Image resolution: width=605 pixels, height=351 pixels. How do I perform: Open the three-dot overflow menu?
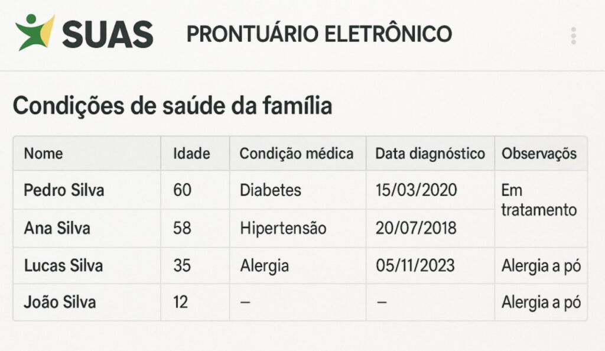(572, 34)
